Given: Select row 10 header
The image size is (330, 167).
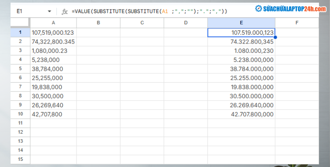Looking at the screenshot, I should coord(20,114).
